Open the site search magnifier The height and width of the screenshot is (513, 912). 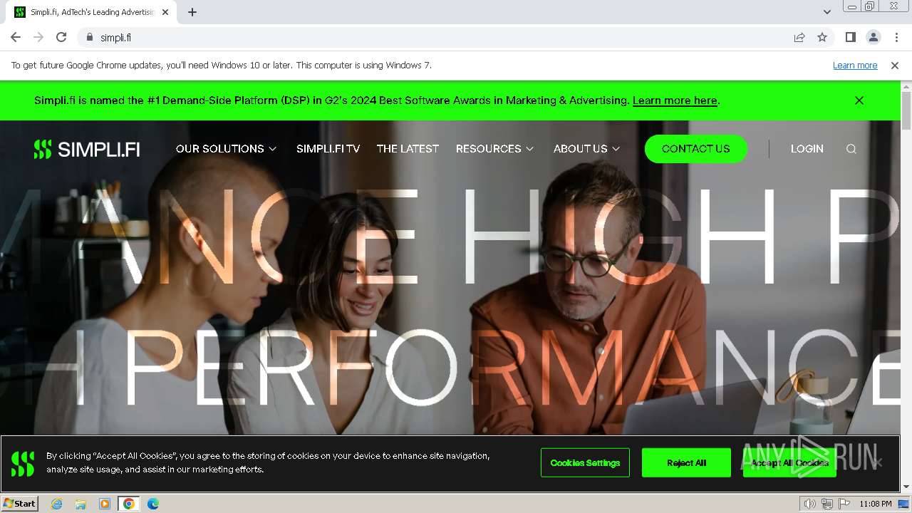pyautogui.click(x=851, y=149)
